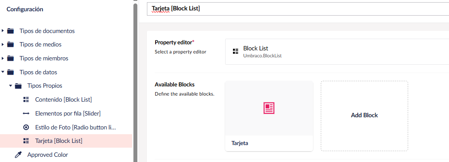The width and height of the screenshot is (449, 162).
Task: Click the Tarjeta [Block List] name field
Action: (x=298, y=9)
